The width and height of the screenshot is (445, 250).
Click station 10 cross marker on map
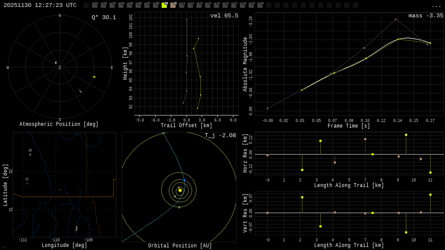[30, 155]
